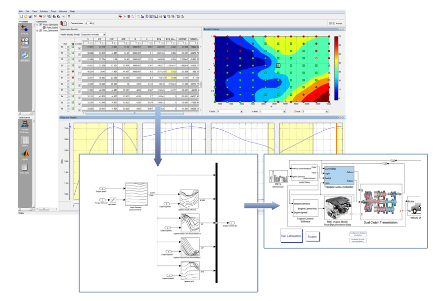Toggle Accept checkbox for run 56
Screen dimensions: 445x301
click(80, 48)
